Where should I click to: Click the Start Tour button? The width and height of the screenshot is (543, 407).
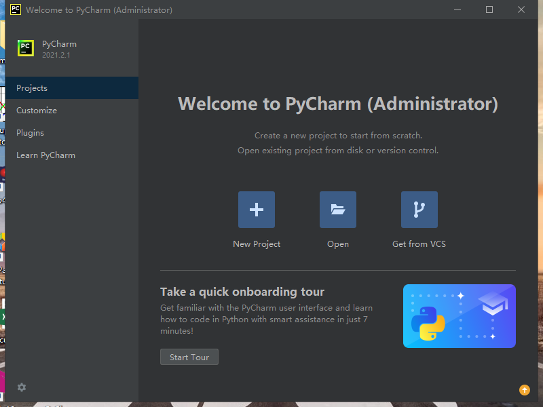[x=189, y=357]
